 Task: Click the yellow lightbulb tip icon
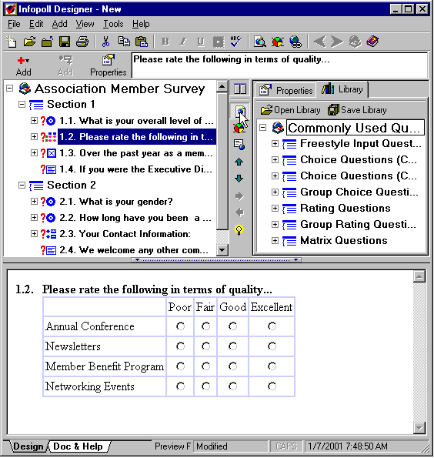tap(239, 229)
